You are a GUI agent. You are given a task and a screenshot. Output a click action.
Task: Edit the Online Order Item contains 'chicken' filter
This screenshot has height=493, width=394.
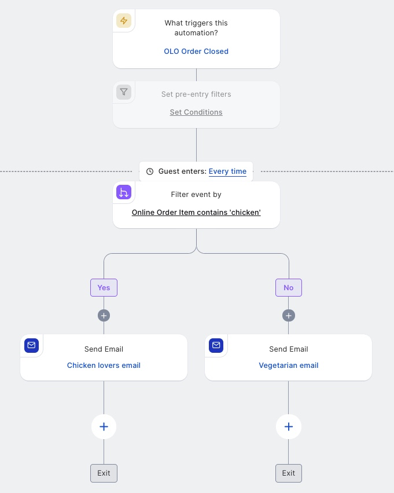point(196,213)
